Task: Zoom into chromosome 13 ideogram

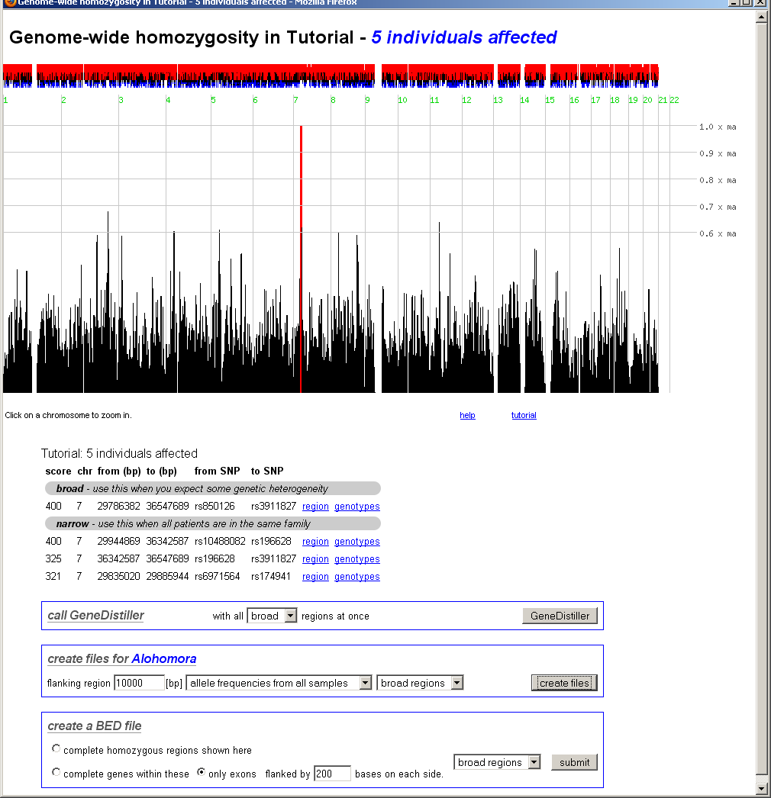Action: [x=508, y=76]
